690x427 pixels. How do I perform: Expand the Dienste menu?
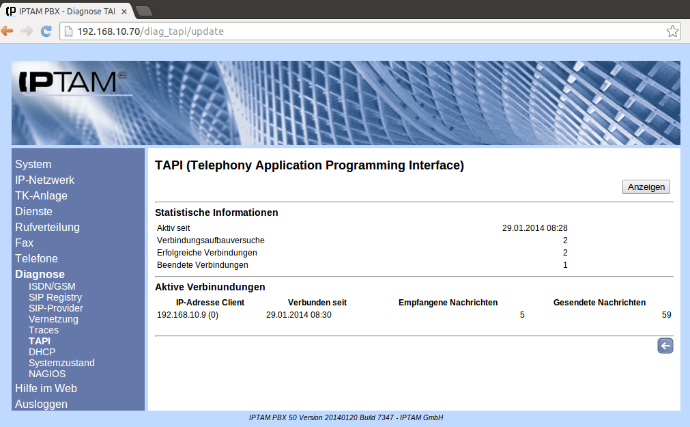(x=33, y=212)
